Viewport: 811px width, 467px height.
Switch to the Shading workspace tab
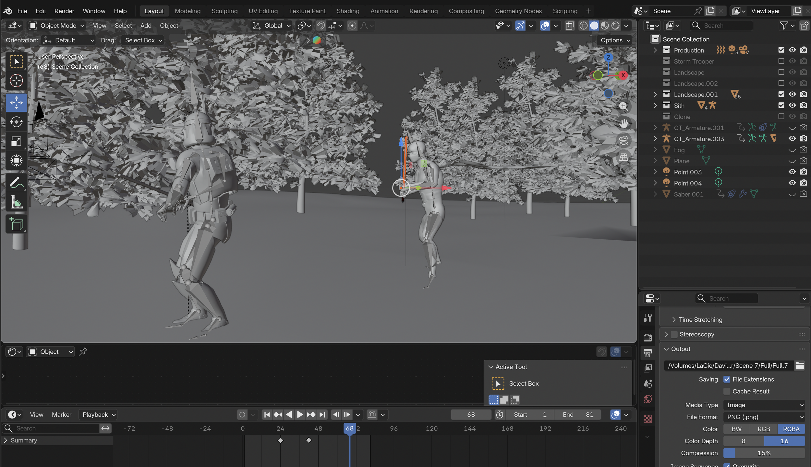click(x=348, y=11)
